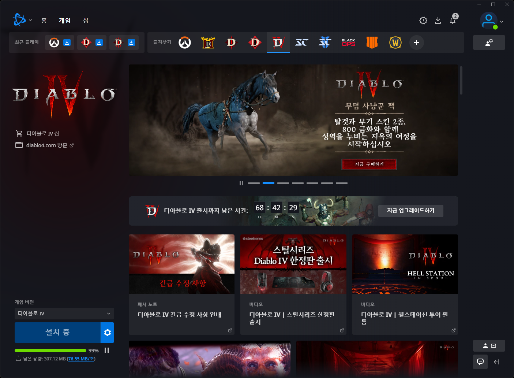514x378 pixels.
Task: Collapse the social panel arrow
Action: [x=496, y=362]
